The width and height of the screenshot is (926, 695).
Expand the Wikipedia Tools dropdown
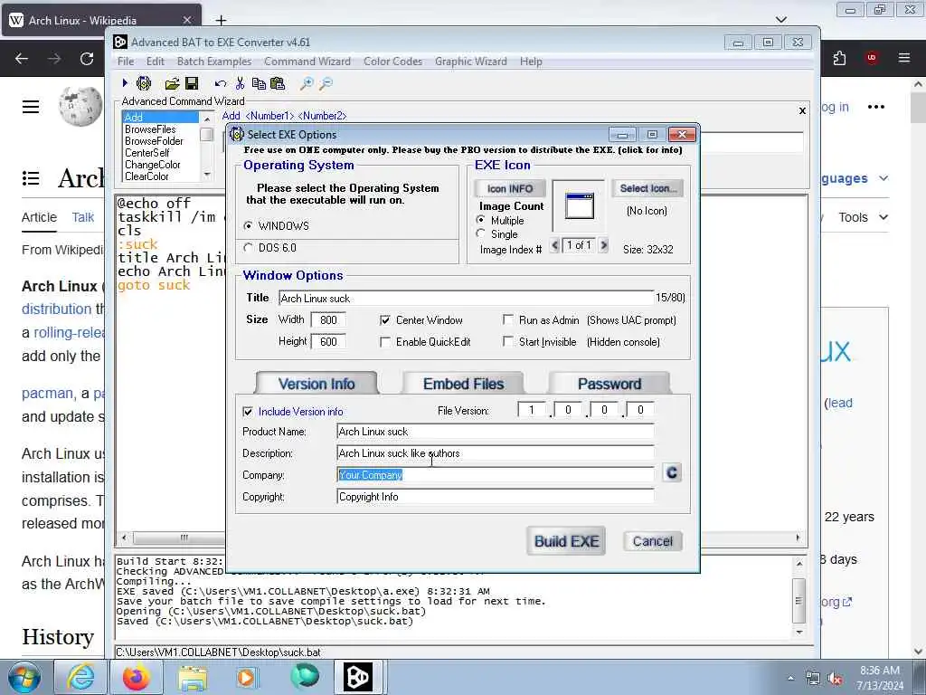tap(863, 217)
